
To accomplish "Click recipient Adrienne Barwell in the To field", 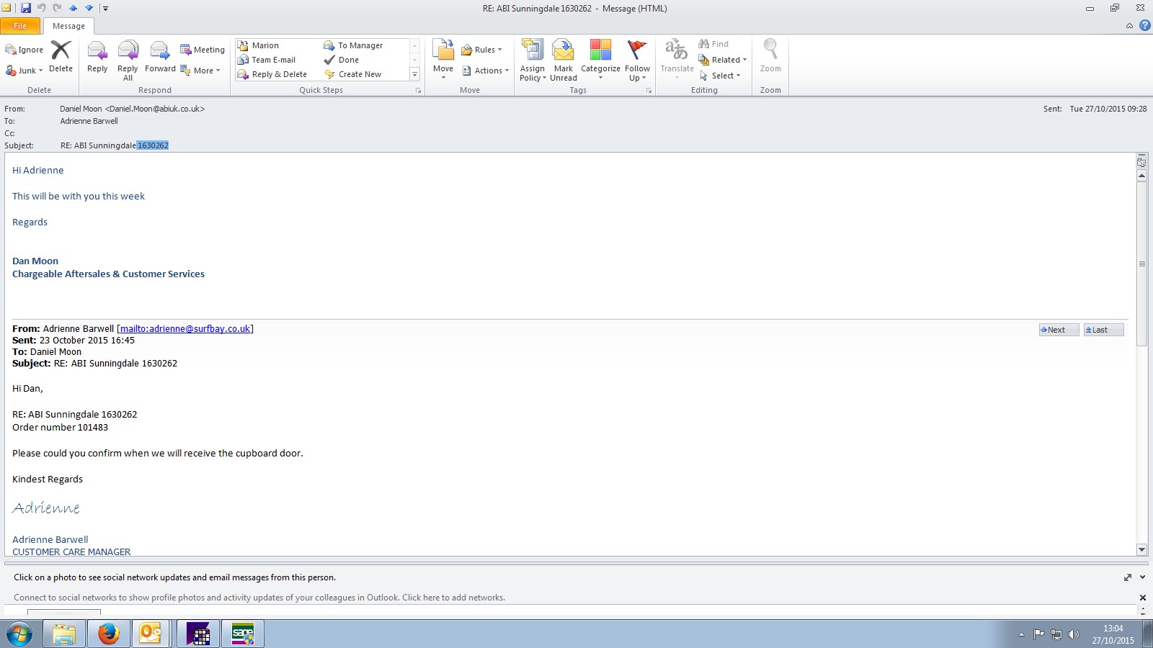I will pos(89,121).
